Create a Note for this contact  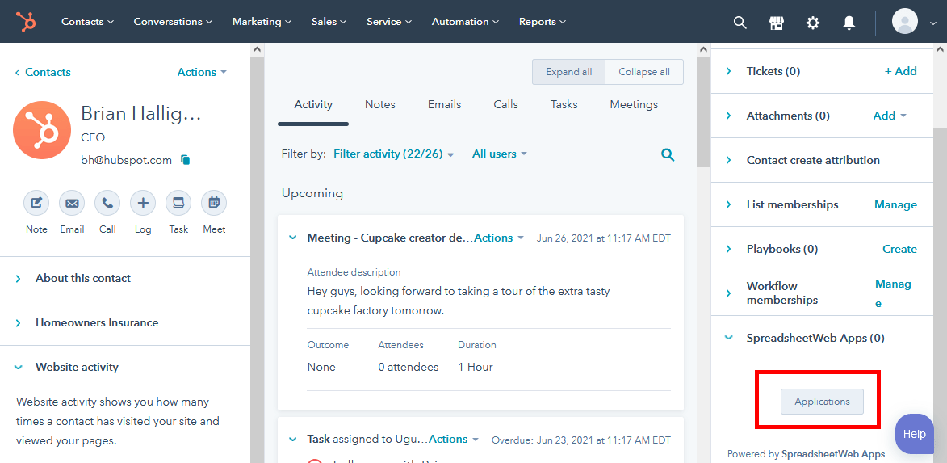36,203
